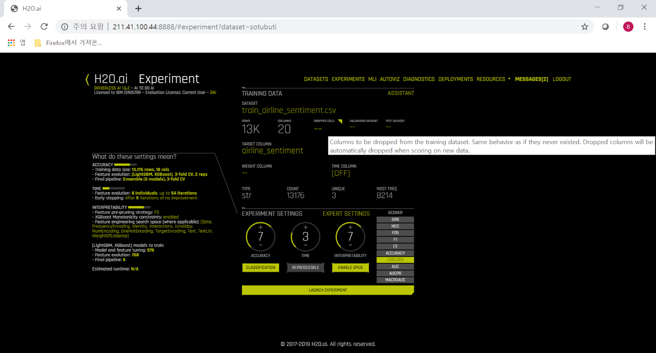Select the MCC scorer
Screen dimensions: 656x353
(395, 226)
